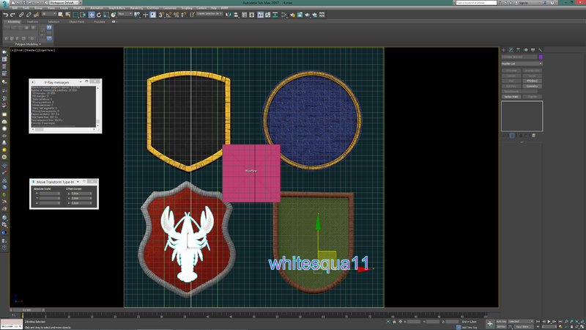Switch to the Hierarchy command panel
Screen dimensions: 586x330
tap(519, 50)
